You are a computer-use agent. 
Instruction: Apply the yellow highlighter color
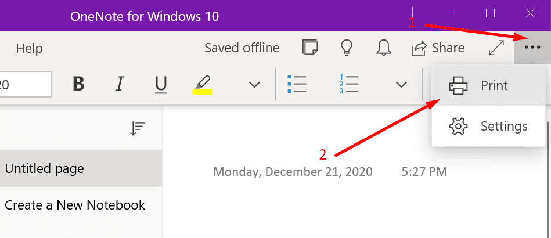pyautogui.click(x=202, y=85)
